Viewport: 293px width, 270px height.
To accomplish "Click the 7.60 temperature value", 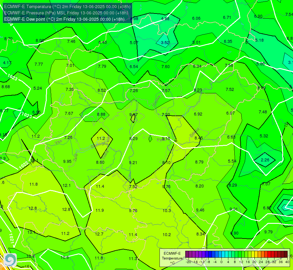I will pos(166,67).
